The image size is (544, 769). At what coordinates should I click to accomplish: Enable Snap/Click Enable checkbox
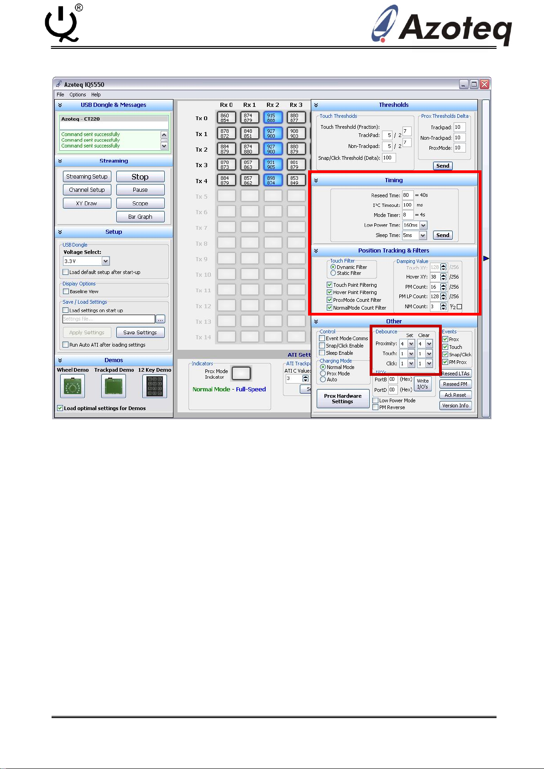[x=322, y=346]
